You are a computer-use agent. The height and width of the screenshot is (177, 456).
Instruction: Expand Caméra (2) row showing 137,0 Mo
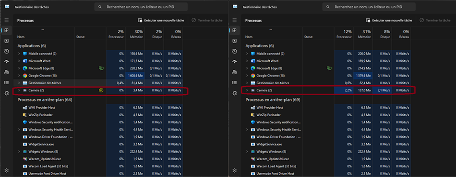(x=247, y=90)
